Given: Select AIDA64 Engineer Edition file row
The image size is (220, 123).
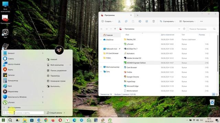Looking at the screenshot, I should tap(166, 63).
